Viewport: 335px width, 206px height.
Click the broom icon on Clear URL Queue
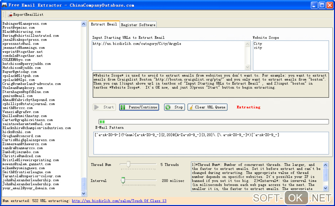click(191, 107)
